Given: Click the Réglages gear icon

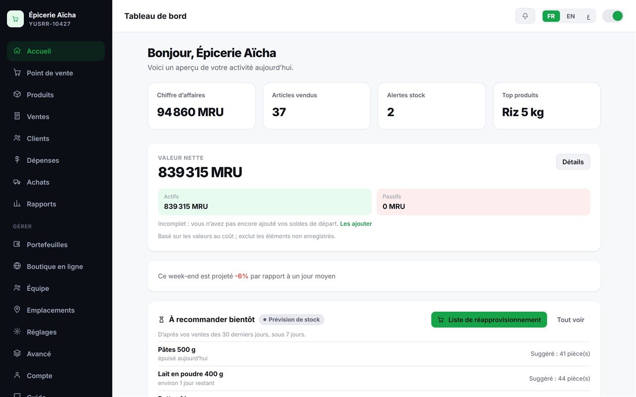Looking at the screenshot, I should 17,331.
